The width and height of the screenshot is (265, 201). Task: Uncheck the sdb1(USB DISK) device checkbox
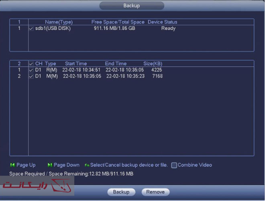pyautogui.click(x=31, y=29)
